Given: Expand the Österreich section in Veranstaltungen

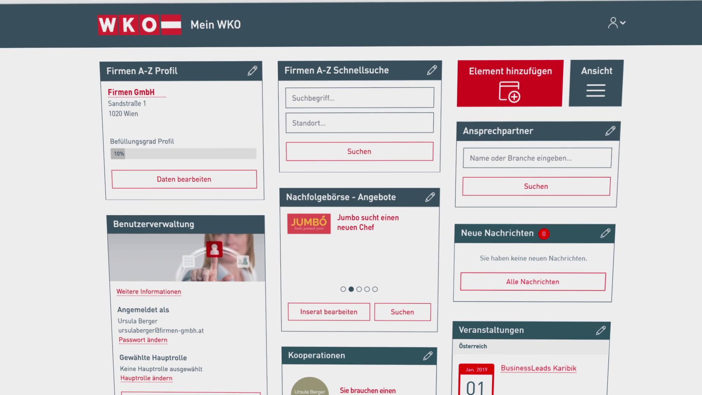Looking at the screenshot, I should (x=473, y=346).
